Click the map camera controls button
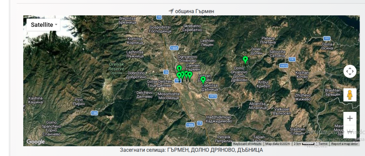This screenshot has height=156, width=365. [x=350, y=71]
